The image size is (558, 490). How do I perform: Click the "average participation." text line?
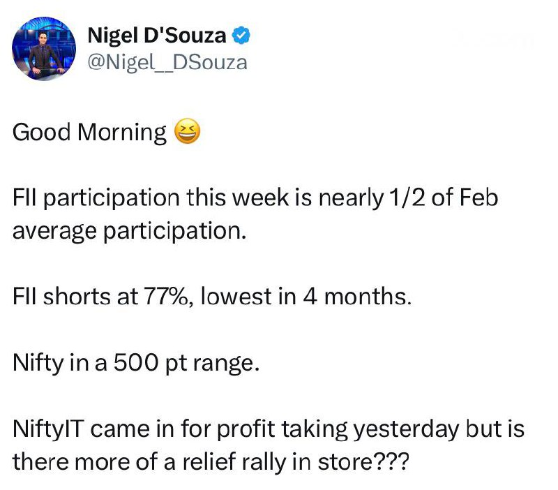point(130,230)
